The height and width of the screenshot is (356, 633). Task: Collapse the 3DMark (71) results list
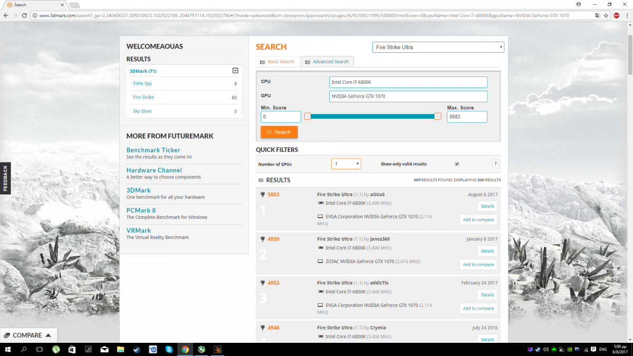(235, 71)
